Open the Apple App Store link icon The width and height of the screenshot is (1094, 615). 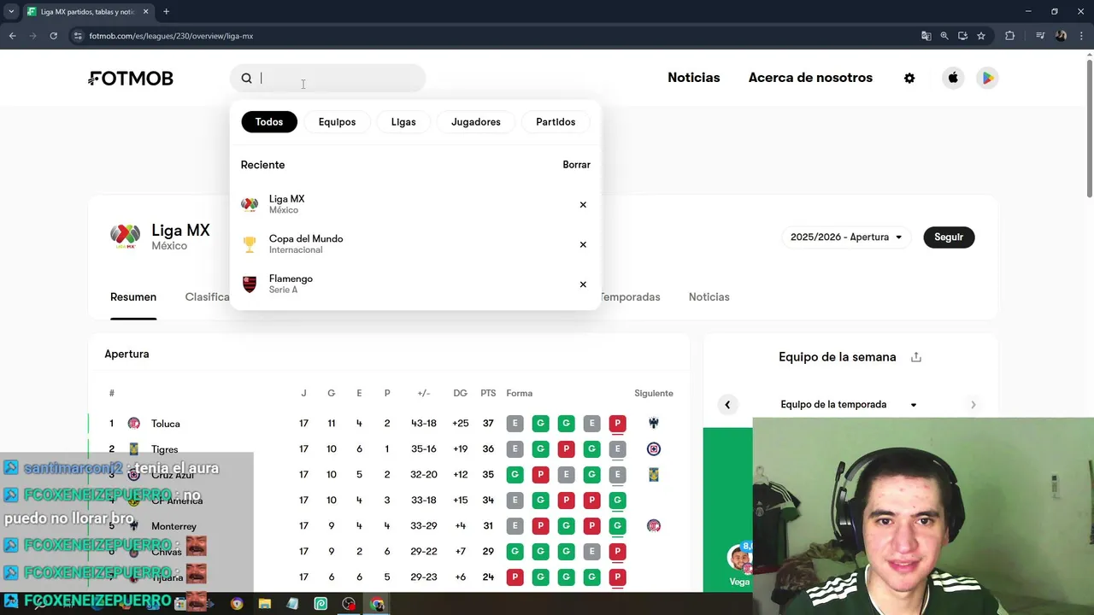click(x=953, y=78)
